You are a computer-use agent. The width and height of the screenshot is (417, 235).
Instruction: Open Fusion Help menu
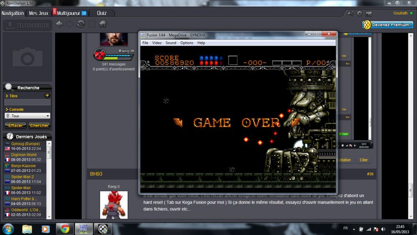[201, 43]
